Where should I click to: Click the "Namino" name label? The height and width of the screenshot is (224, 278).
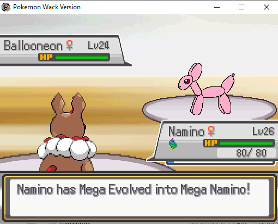coord(186,132)
